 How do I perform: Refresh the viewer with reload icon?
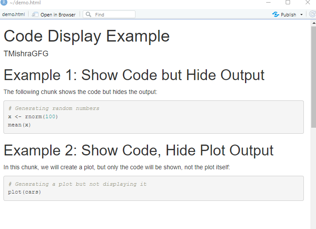click(313, 14)
